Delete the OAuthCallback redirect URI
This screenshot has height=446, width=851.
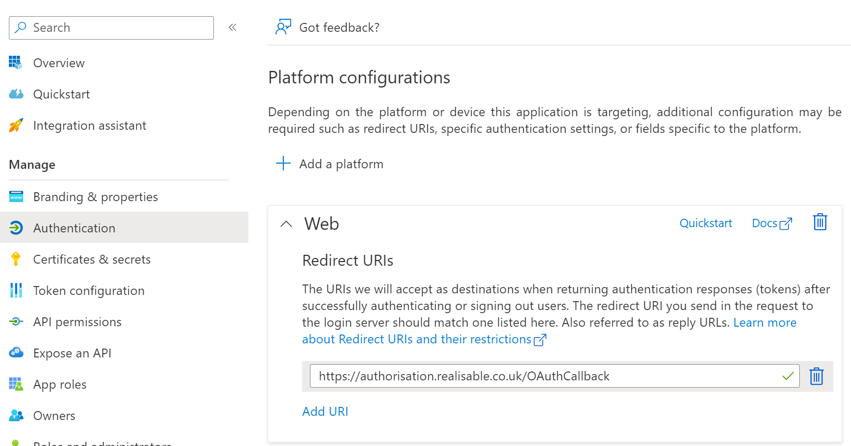click(816, 376)
